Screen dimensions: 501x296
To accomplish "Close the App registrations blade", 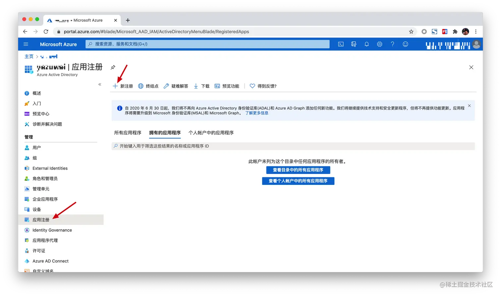I will tap(471, 67).
